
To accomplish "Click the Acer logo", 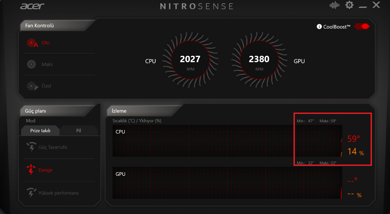I will (x=32, y=6).
